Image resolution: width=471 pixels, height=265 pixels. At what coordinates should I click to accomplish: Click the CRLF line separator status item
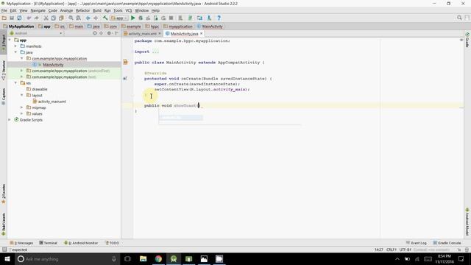(392, 250)
